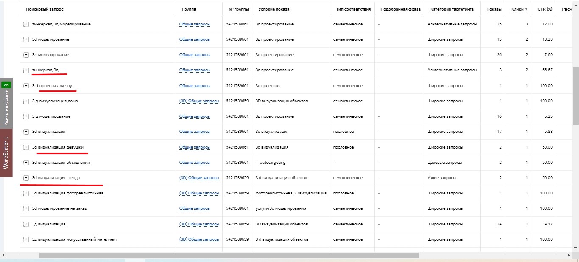The image size is (579, 262).
Task: Click plus icon beside "3d визуализация объявления"
Action: coord(26,163)
